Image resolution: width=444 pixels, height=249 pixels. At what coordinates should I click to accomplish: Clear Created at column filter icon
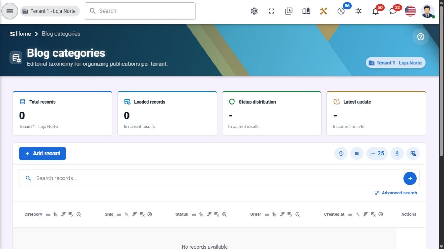[x=381, y=214]
